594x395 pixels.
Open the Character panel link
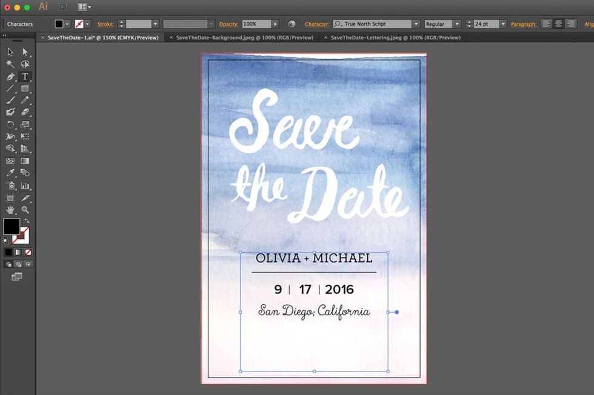(x=316, y=24)
